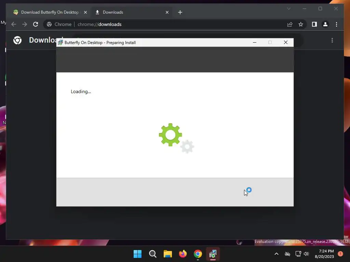The width and height of the screenshot is (350, 262).
Task: Show hidden system tray icons
Action: click(x=276, y=254)
